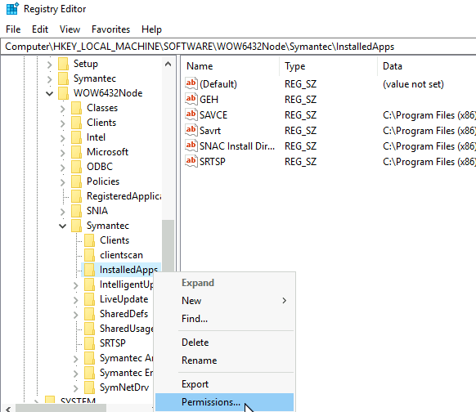The width and height of the screenshot is (476, 412).
Task: Collapse the WOW6432Node key
Action: tap(50, 94)
